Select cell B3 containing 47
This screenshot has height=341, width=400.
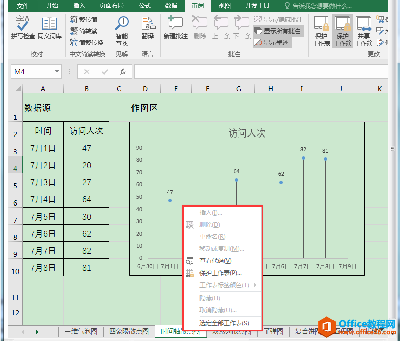click(x=87, y=148)
